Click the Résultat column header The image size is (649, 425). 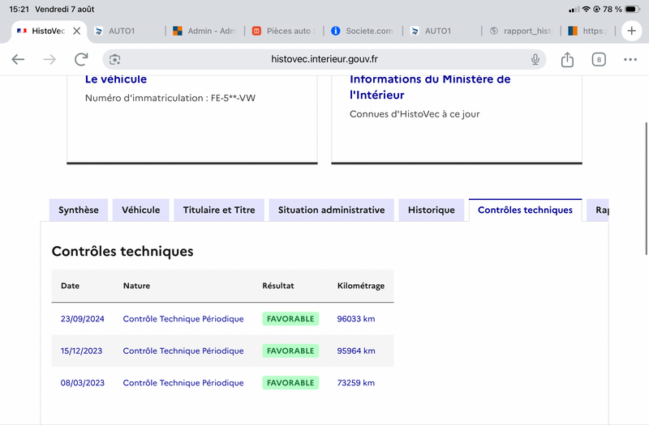click(x=278, y=286)
